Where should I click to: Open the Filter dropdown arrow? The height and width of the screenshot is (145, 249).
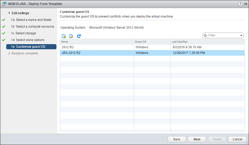[x=241, y=35]
